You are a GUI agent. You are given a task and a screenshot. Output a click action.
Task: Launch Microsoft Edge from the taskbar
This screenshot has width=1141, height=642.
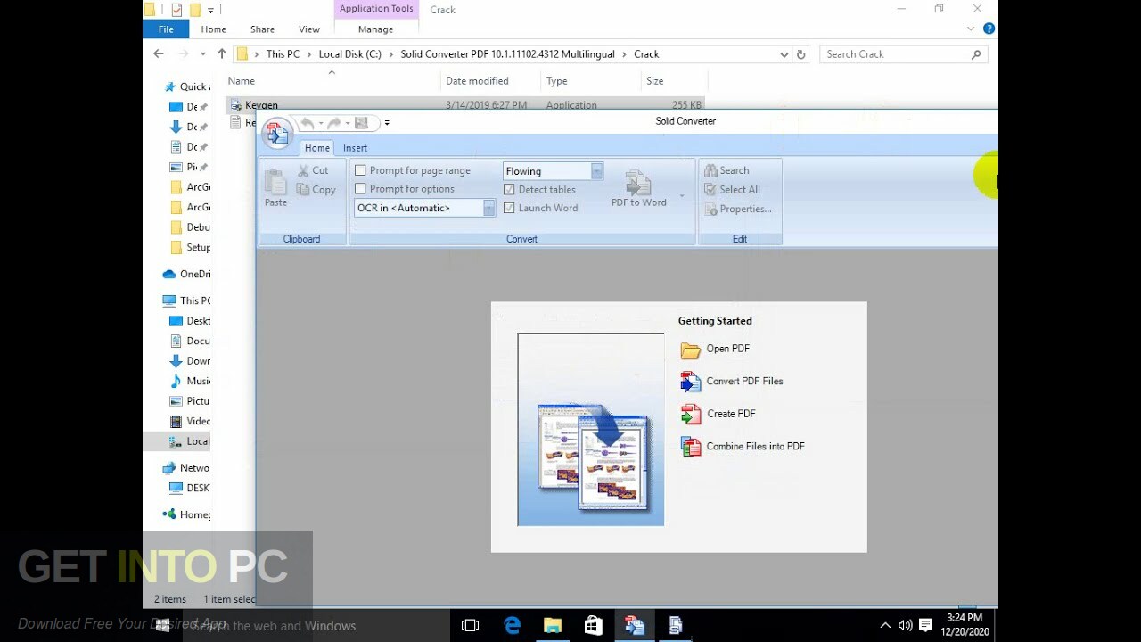coord(513,625)
